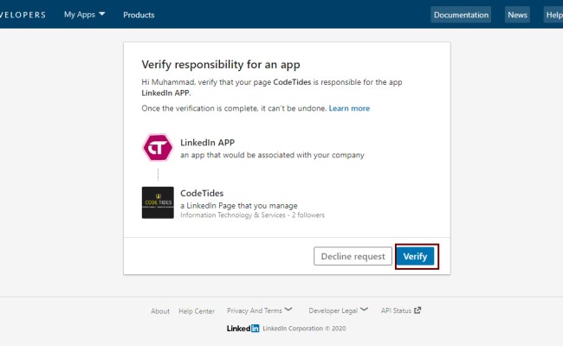563x346 pixels.
Task: Click Decline request button
Action: point(353,256)
